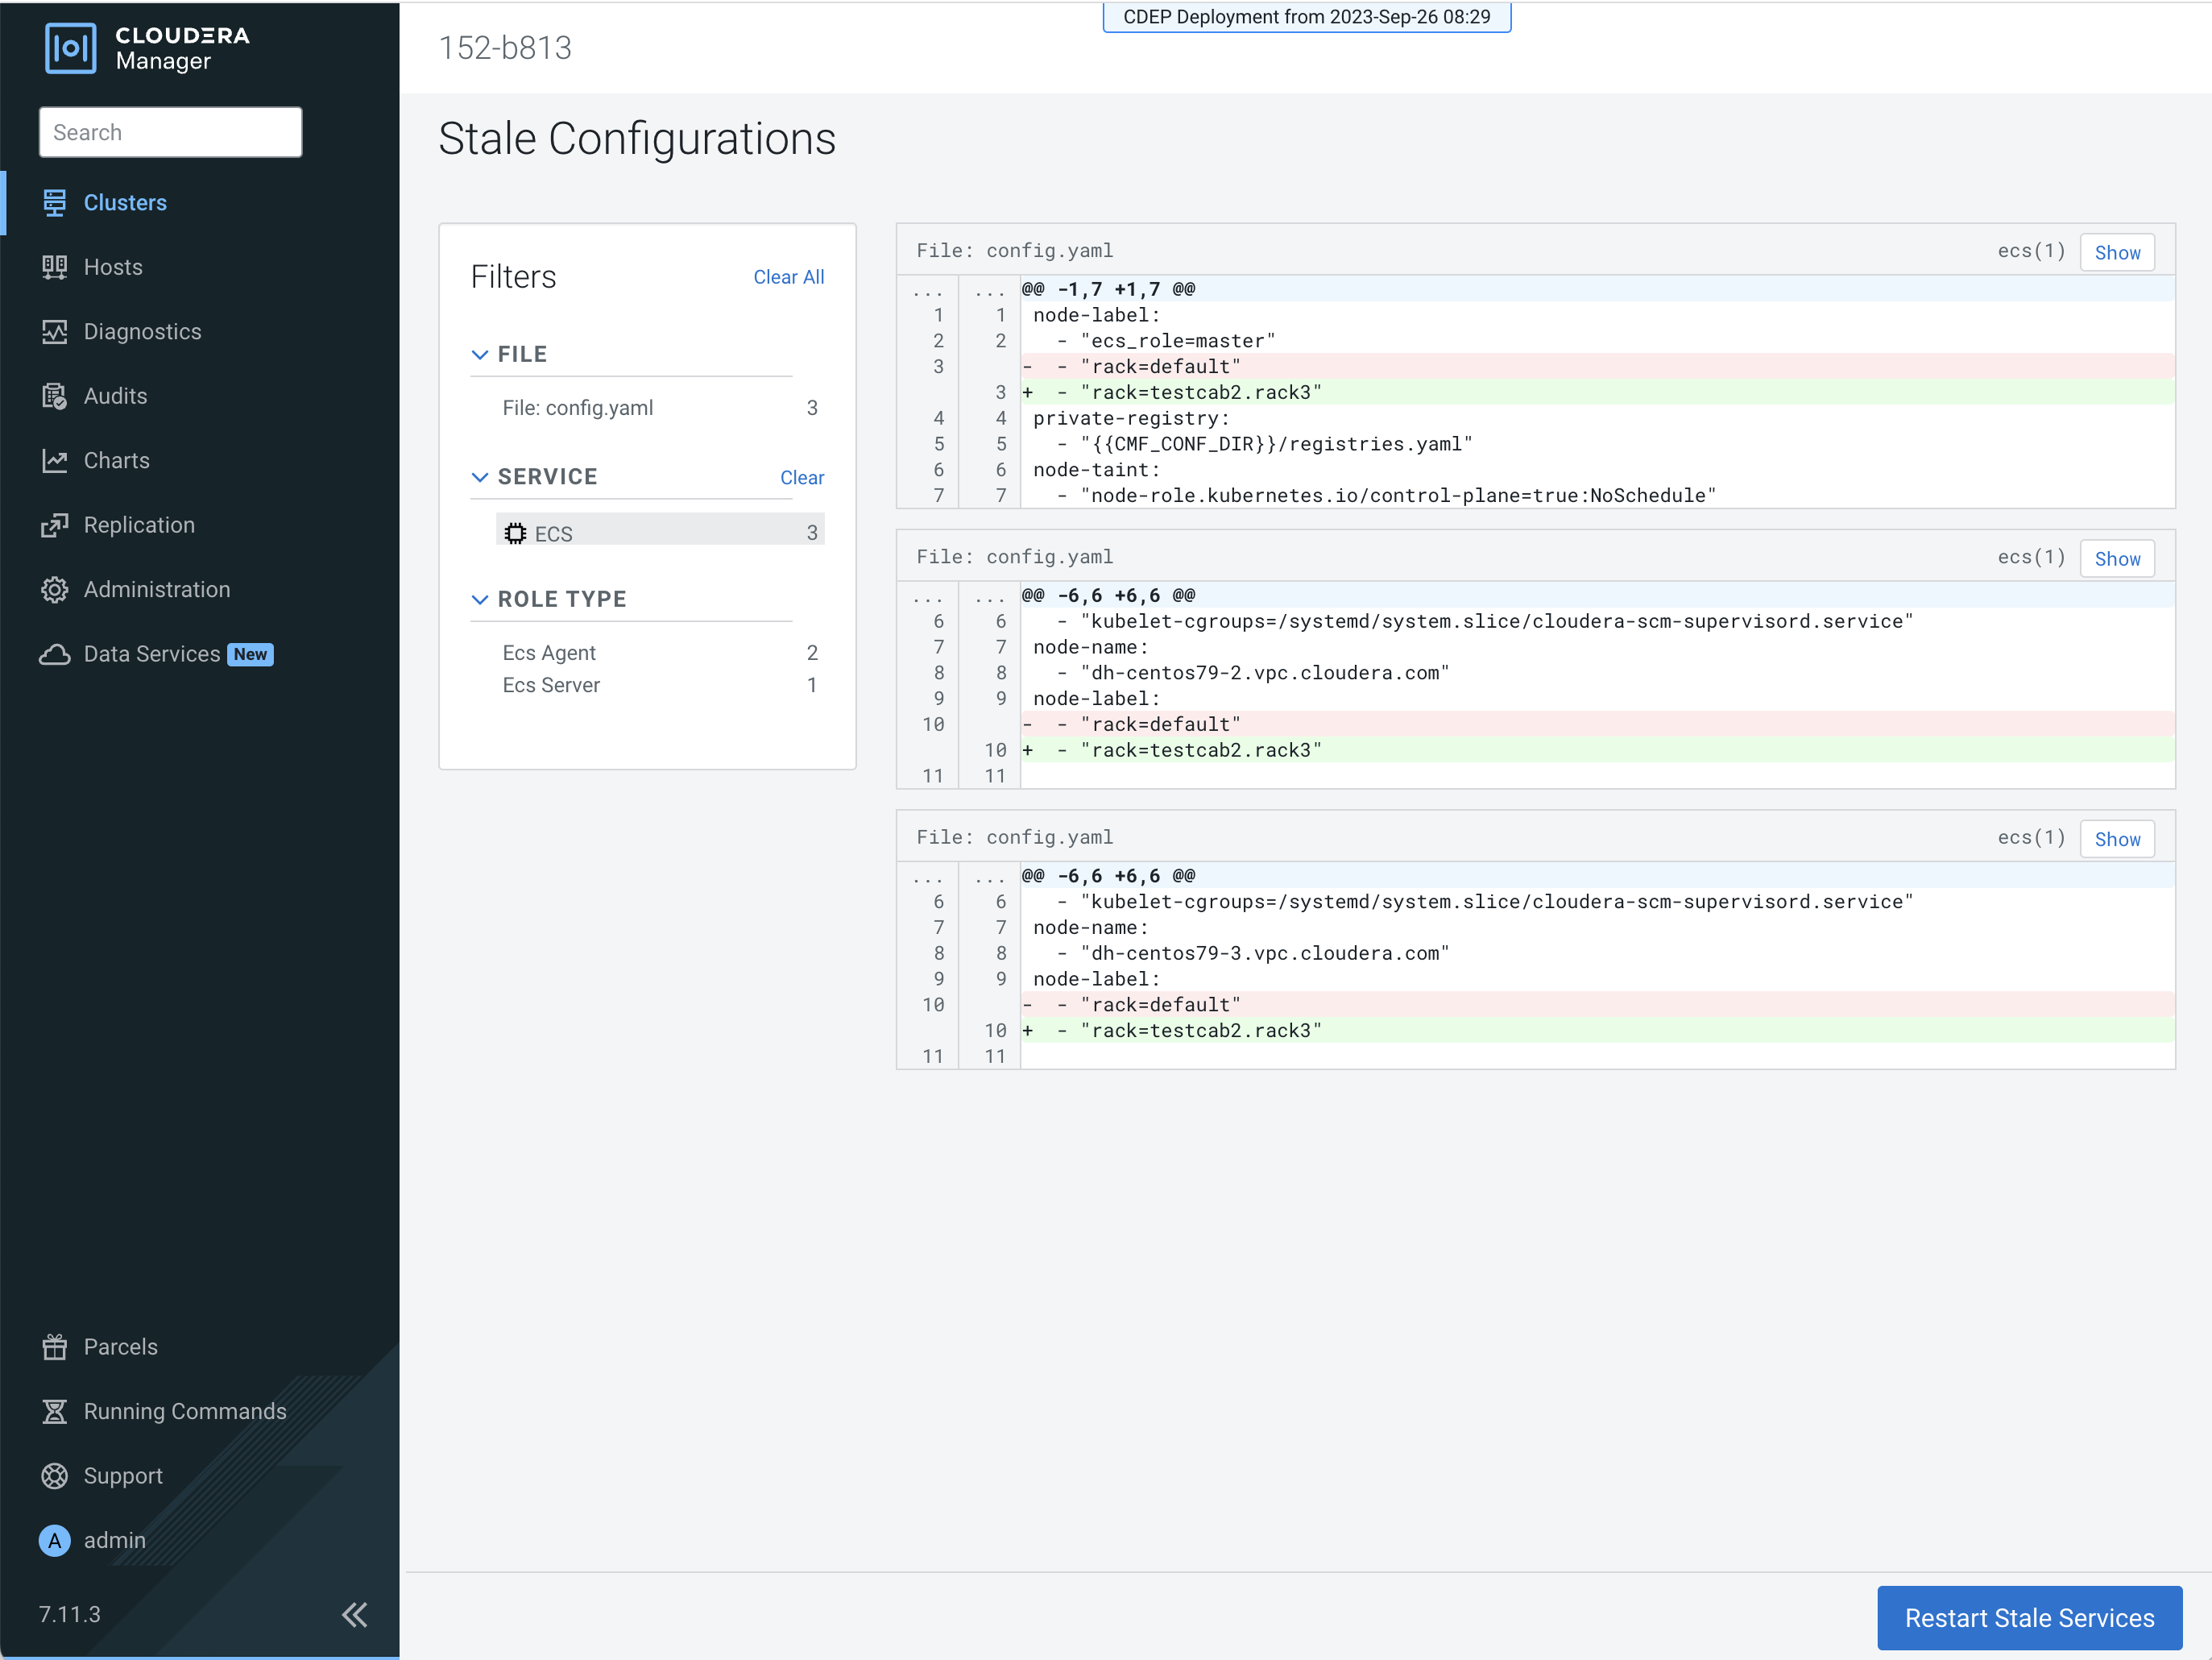This screenshot has height=1660, width=2212.
Task: Open Running Commands menu item
Action: tap(184, 1411)
